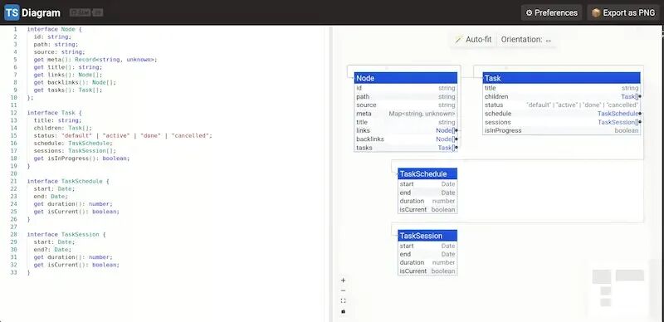Click the diagram minimap

[x=618, y=288]
